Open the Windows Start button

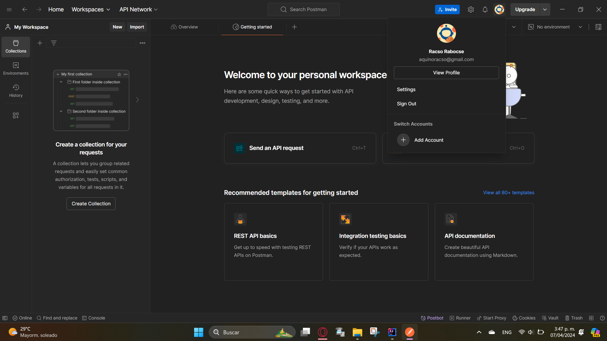coord(199,332)
